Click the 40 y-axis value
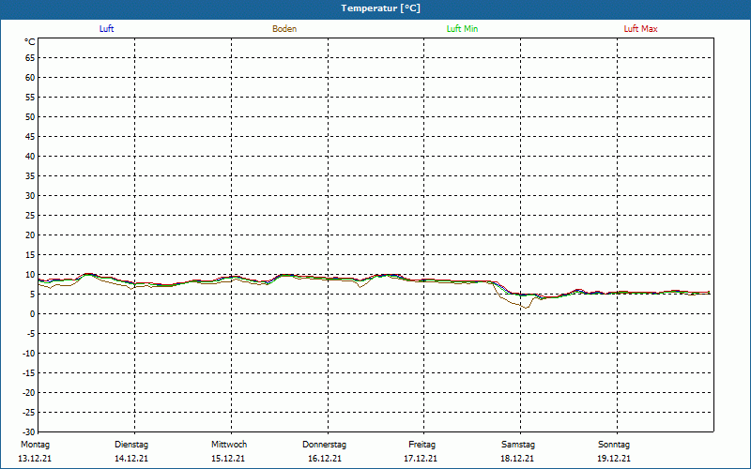The width and height of the screenshot is (751, 469). coord(30,157)
